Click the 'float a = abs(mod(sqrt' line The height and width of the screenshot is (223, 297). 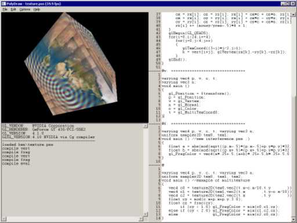229,146
